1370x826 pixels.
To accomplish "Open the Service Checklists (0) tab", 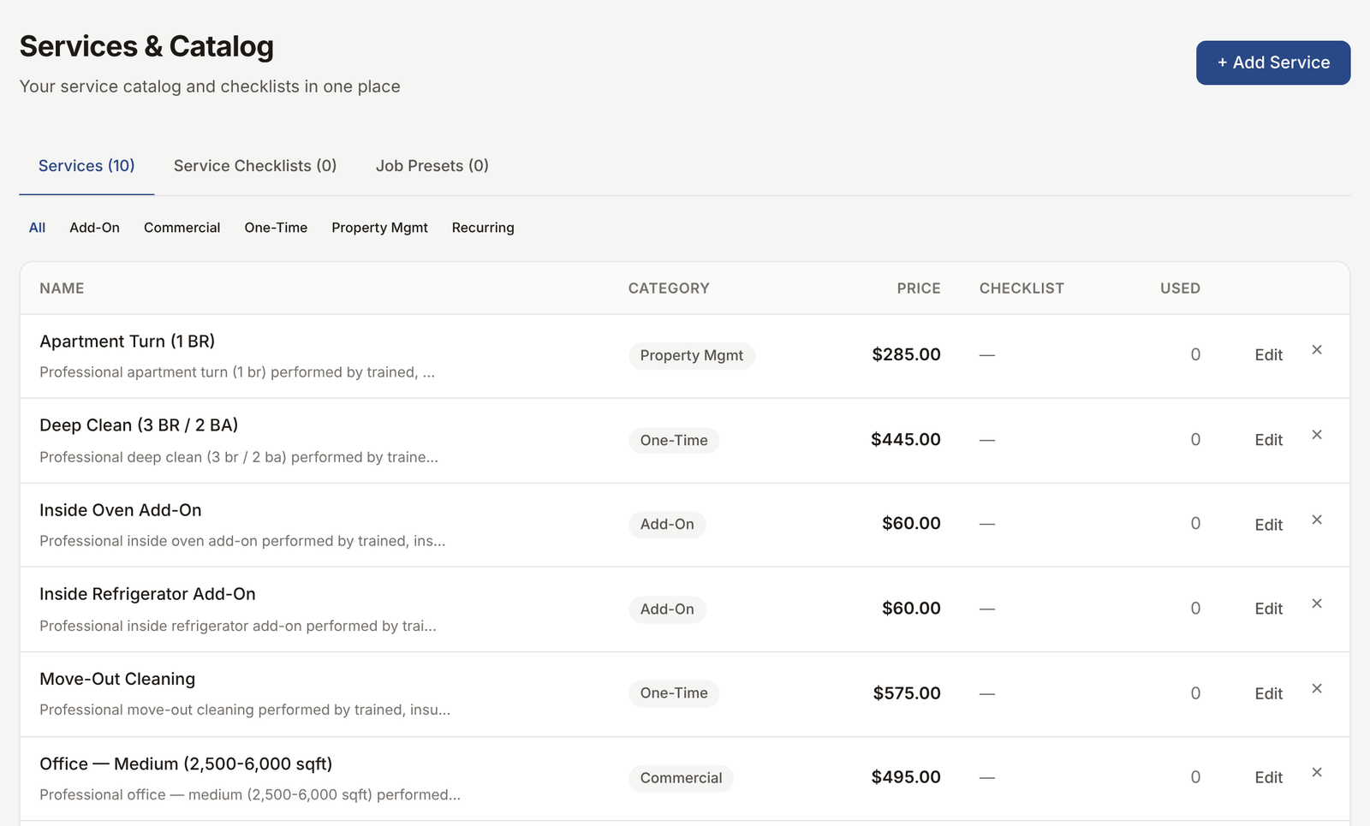I will (255, 166).
